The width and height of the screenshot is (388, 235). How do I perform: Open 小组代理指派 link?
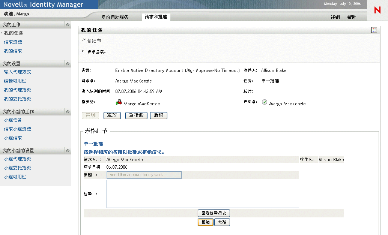click(17, 159)
